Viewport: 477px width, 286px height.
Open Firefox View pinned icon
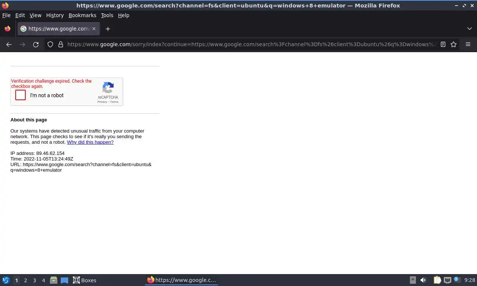pos(7,29)
